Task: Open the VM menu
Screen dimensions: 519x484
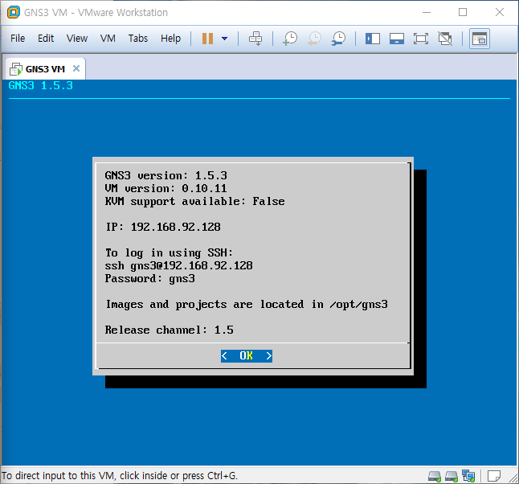Action: [x=108, y=39]
